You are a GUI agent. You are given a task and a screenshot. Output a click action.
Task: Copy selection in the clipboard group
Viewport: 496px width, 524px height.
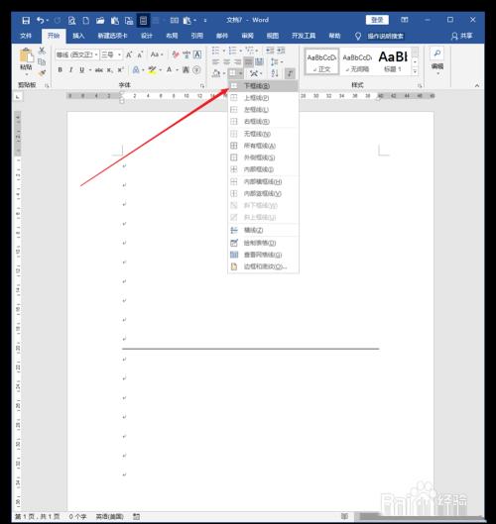pyautogui.click(x=42, y=61)
